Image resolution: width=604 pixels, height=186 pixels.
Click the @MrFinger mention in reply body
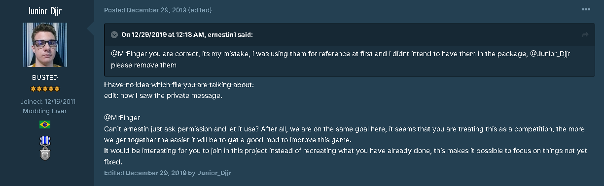[122, 118]
